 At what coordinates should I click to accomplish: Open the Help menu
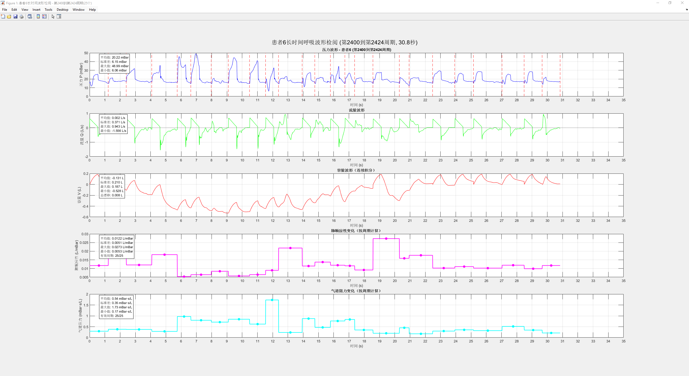[x=92, y=10]
